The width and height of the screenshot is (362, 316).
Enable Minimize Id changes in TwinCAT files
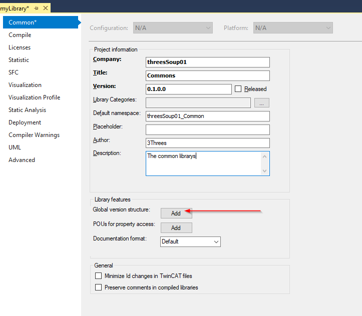[x=98, y=275]
